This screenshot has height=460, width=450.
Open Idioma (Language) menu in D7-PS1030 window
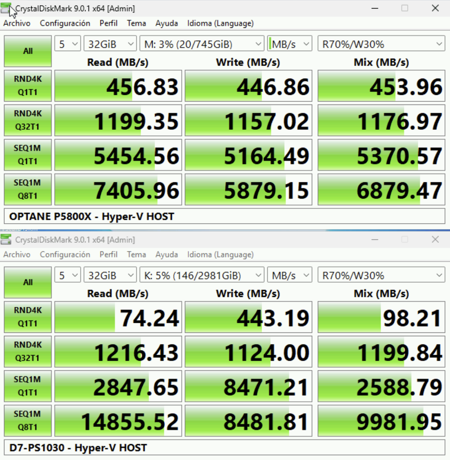(x=221, y=254)
